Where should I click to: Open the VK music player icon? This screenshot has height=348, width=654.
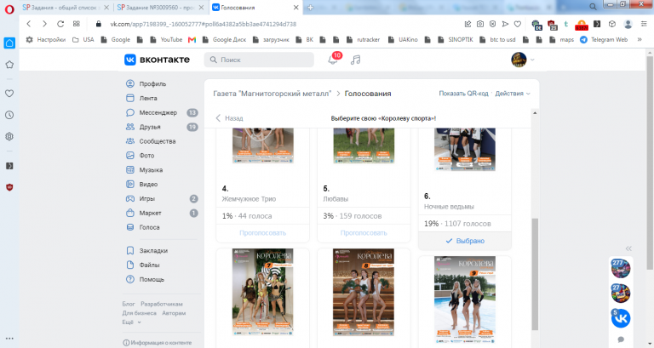click(355, 60)
